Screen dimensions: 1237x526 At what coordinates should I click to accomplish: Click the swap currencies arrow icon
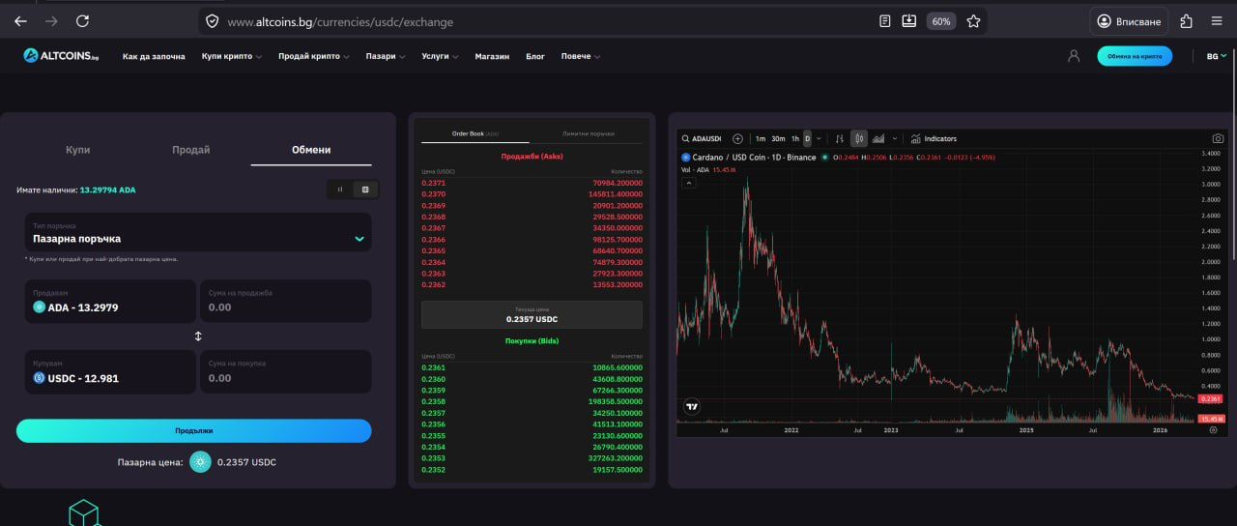(x=198, y=336)
